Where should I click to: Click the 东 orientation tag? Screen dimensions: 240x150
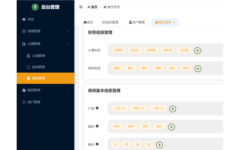click(149, 144)
